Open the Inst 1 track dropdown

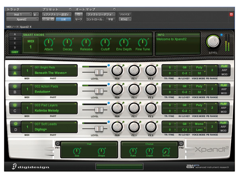19,14
